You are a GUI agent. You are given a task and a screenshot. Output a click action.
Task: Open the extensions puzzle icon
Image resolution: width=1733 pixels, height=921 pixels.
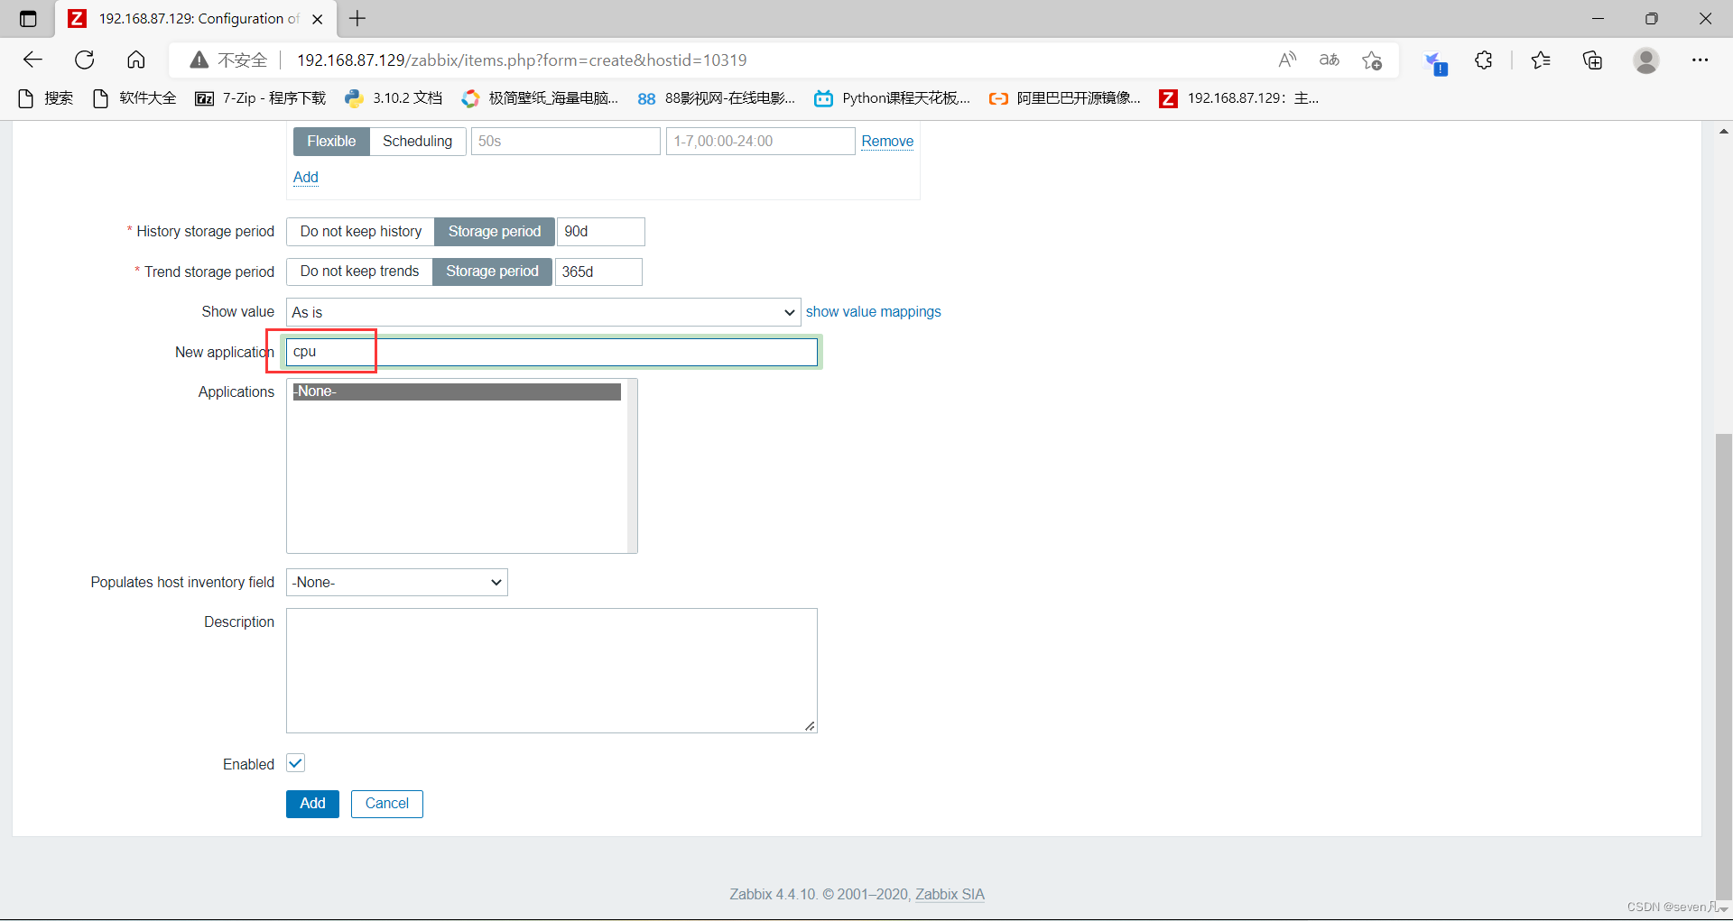point(1483,60)
